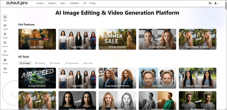Open the AI Hairstyle Change card
This screenshot has width=227, height=110.
click(158, 39)
